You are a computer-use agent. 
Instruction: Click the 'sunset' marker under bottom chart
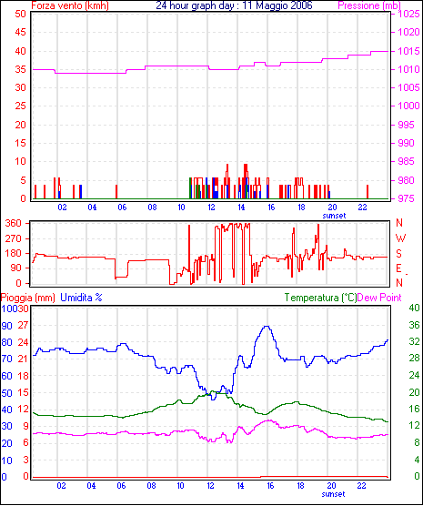333,494
